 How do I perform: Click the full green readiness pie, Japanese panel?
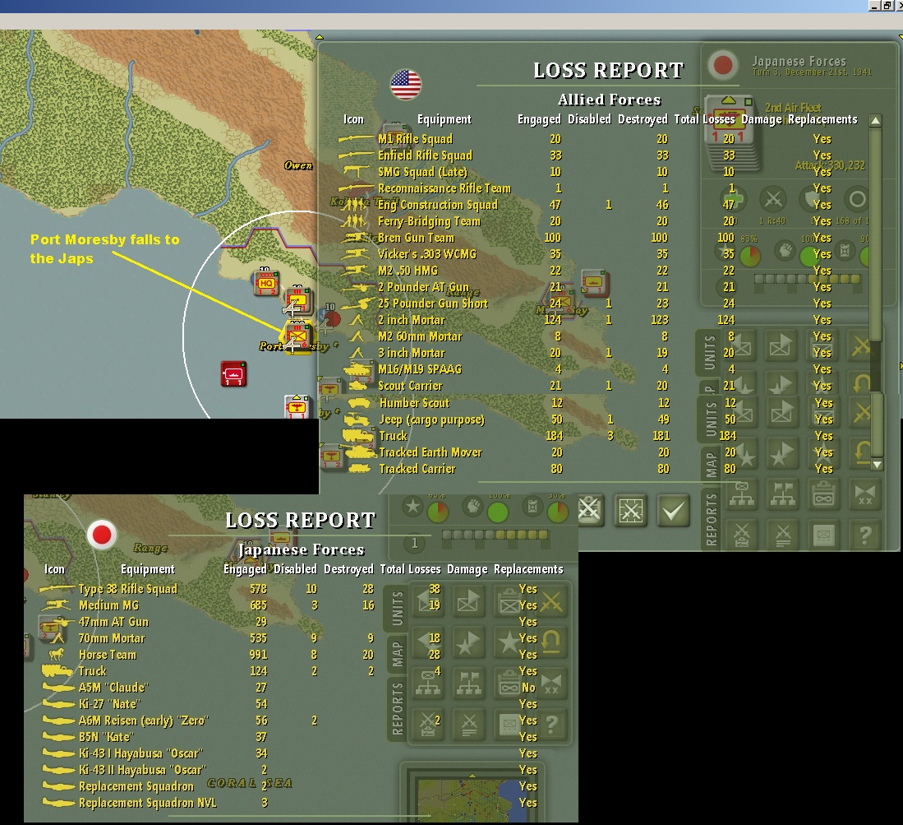[x=498, y=512]
